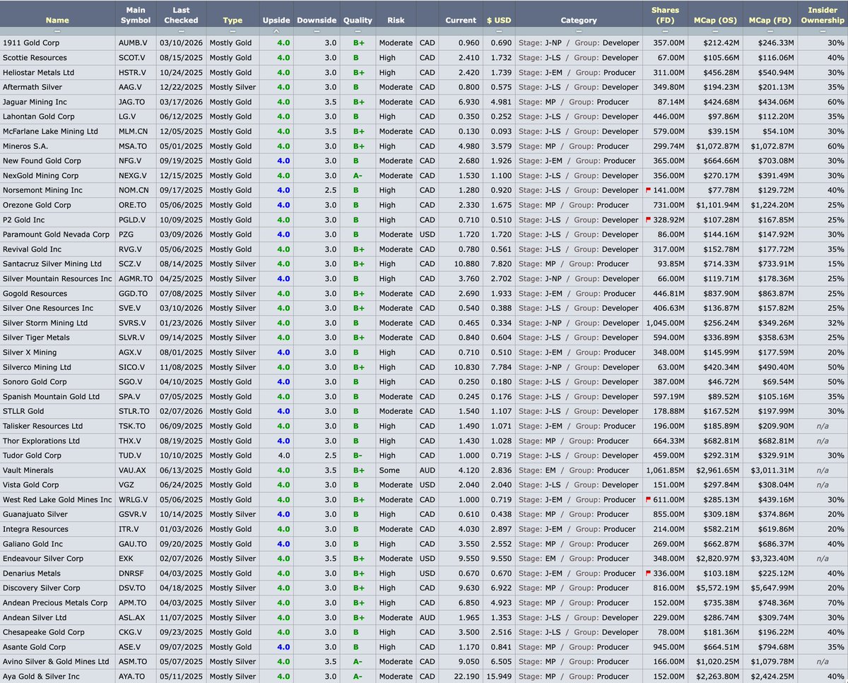Click Avino Silver & Gold Mines Ltd
This screenshot has width=848, height=683.
pos(56,661)
